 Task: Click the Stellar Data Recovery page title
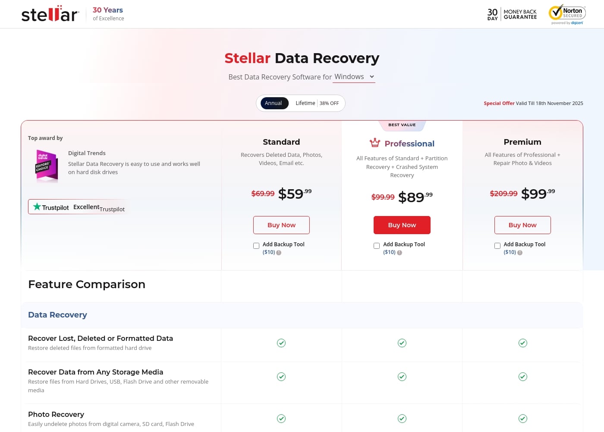tap(302, 58)
